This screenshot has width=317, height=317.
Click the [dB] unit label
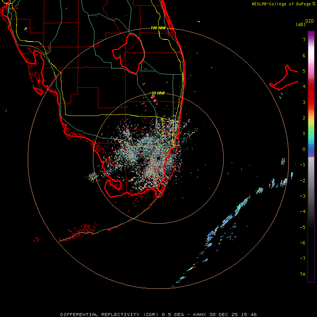pos(300,24)
